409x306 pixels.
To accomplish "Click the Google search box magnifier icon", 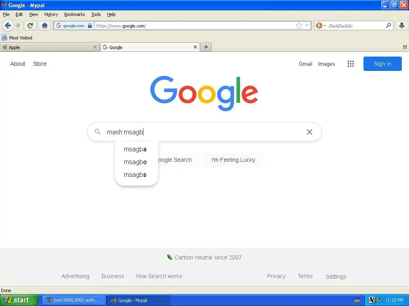I will [97, 131].
